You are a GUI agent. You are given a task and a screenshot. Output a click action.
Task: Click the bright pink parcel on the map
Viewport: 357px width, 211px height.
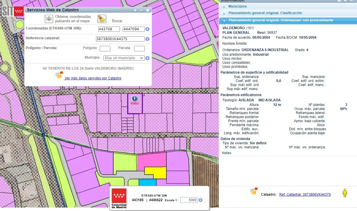pyautogui.click(x=151, y=160)
